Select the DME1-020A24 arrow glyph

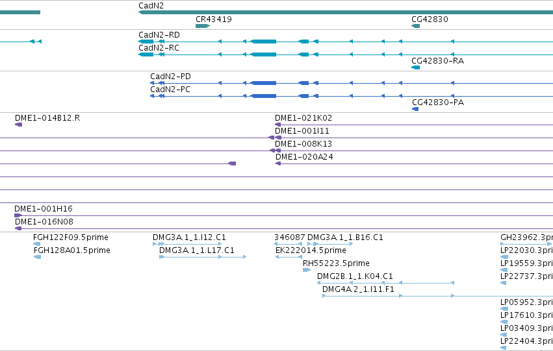point(278,163)
